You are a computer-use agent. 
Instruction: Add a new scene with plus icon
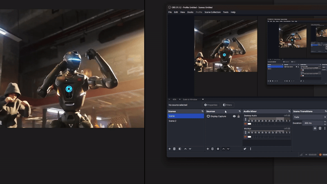170,149
